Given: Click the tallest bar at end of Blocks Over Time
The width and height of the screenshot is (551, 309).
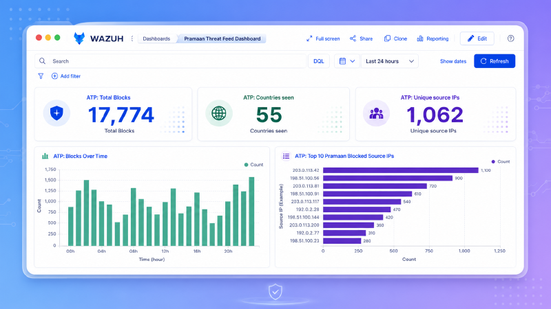Looking at the screenshot, I should [x=251, y=211].
